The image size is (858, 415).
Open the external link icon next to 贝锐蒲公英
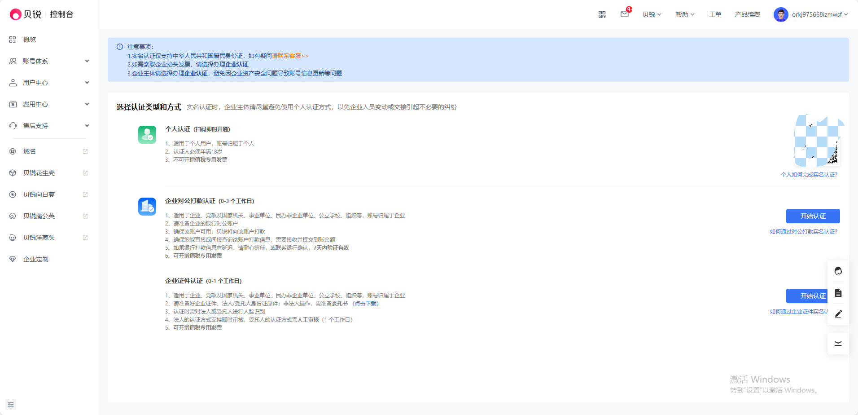(85, 216)
